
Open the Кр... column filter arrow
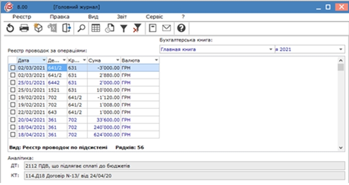(84, 60)
